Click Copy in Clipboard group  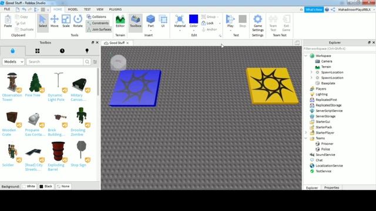[22, 17]
